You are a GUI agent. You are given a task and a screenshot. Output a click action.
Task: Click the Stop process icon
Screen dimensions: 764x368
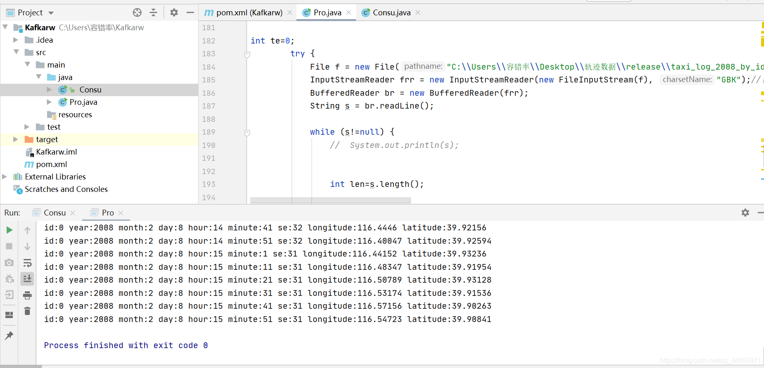pyautogui.click(x=9, y=246)
